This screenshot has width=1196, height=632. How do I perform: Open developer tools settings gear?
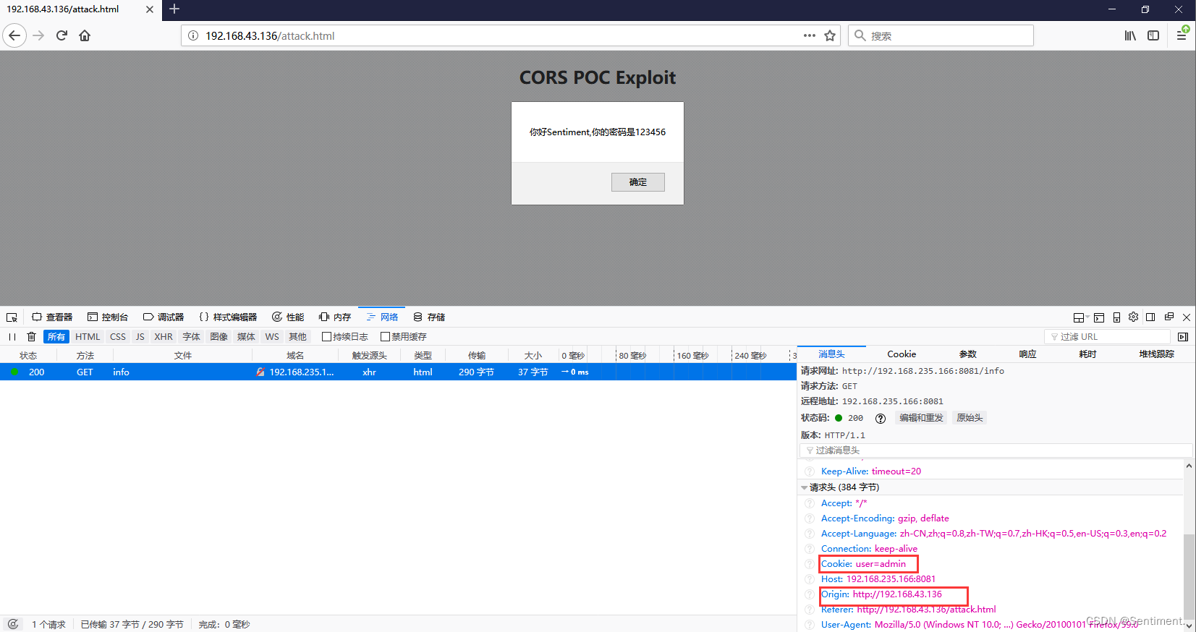point(1133,317)
